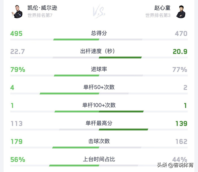The width and height of the screenshot is (198, 172).
Task: Open Zhao Xintong's player avatar photo
Action: point(181,12)
